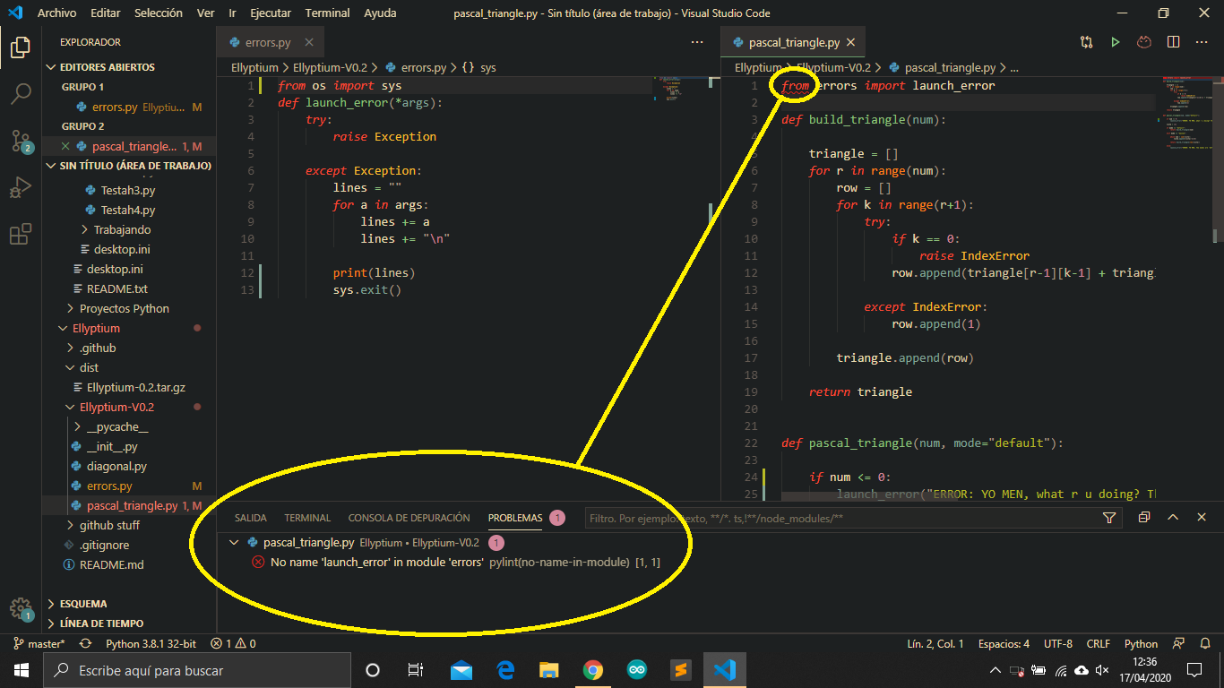Viewport: 1224px width, 688px height.
Task: Toggle the problems filter funnel
Action: [1109, 517]
